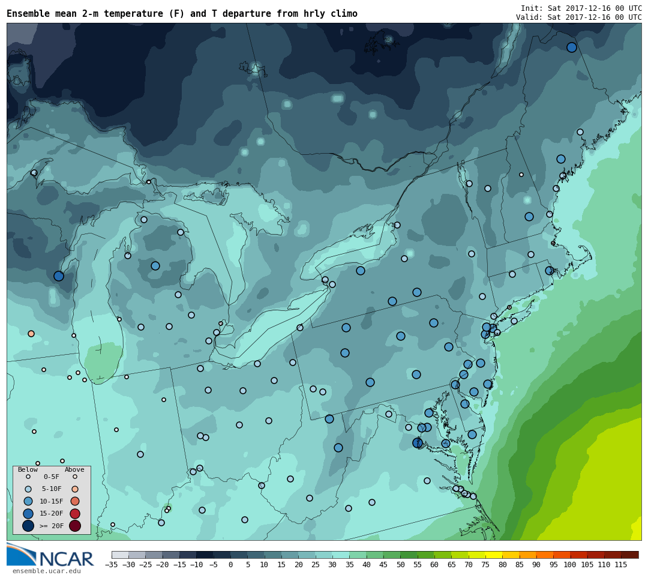The width and height of the screenshot is (648, 578).
Task: Click the Below 15-20F legend circle
Action: tap(28, 514)
